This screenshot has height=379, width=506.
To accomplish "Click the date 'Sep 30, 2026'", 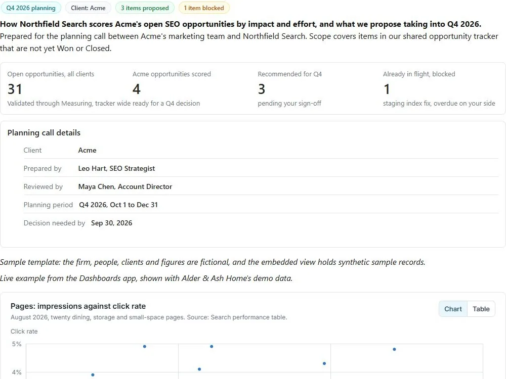I will (x=112, y=223).
